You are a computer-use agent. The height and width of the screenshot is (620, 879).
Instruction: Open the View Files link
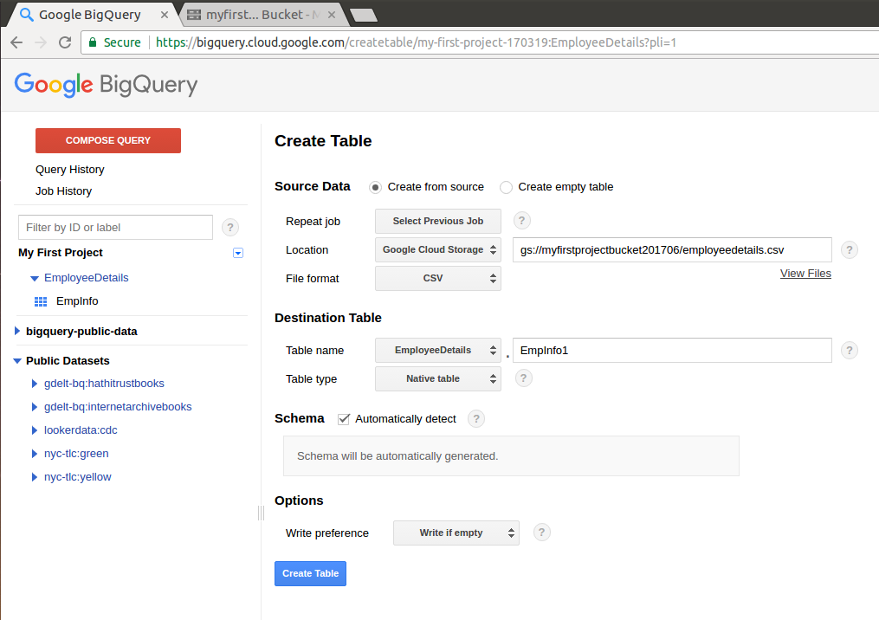805,274
